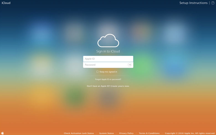
Task: Click the iCloud title at top left
Action: click(x=6, y=3)
